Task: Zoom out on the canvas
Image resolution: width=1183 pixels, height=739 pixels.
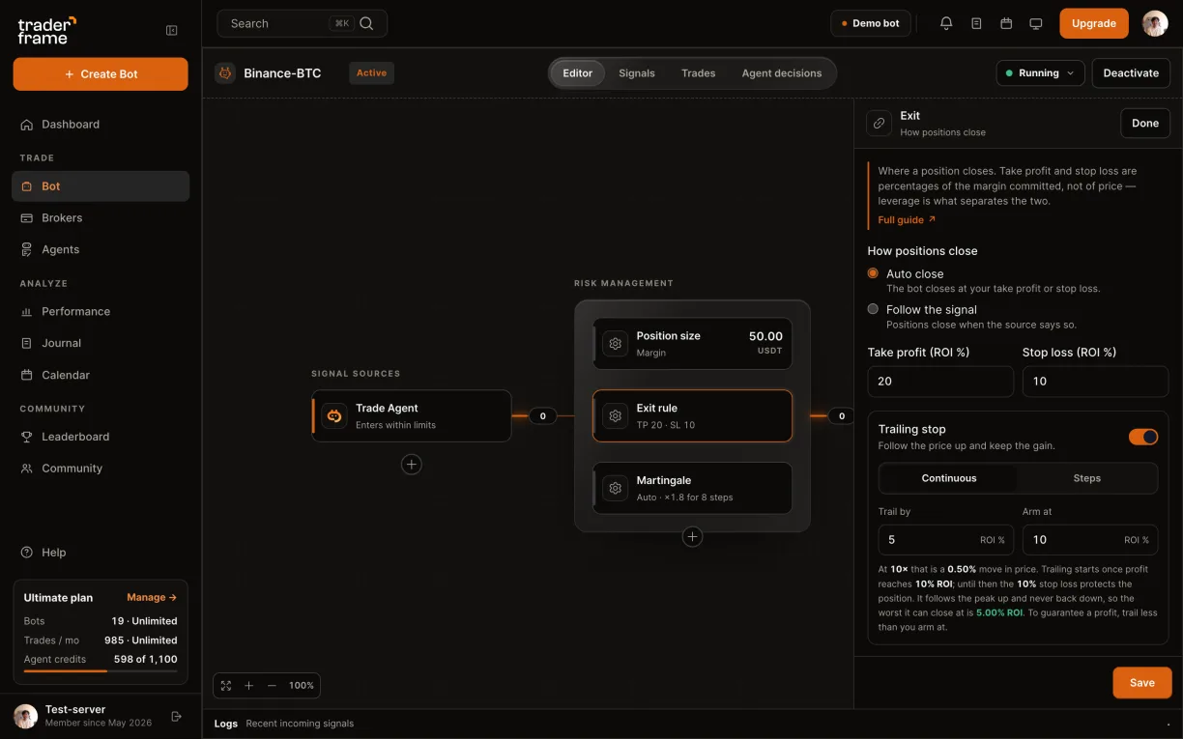Action: 272,686
